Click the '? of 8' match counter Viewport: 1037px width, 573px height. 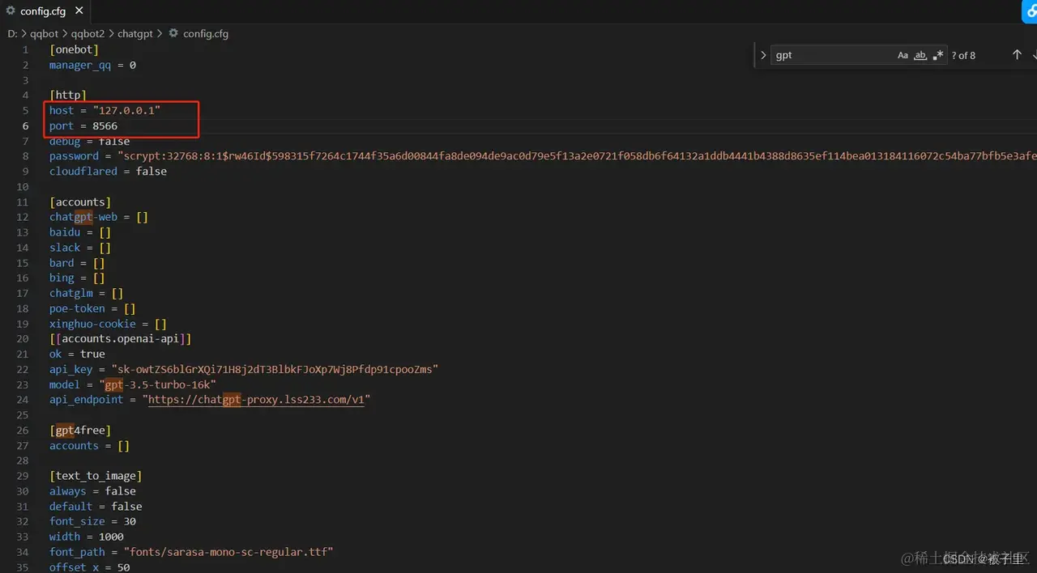(963, 55)
